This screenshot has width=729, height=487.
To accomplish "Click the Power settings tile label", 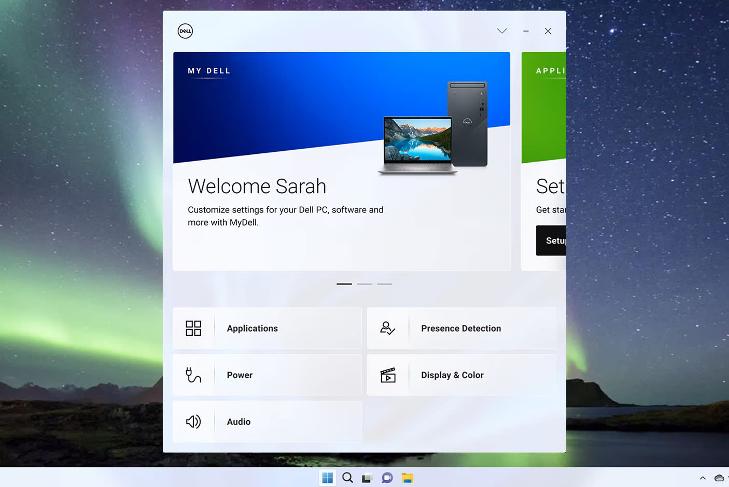I will click(x=240, y=375).
